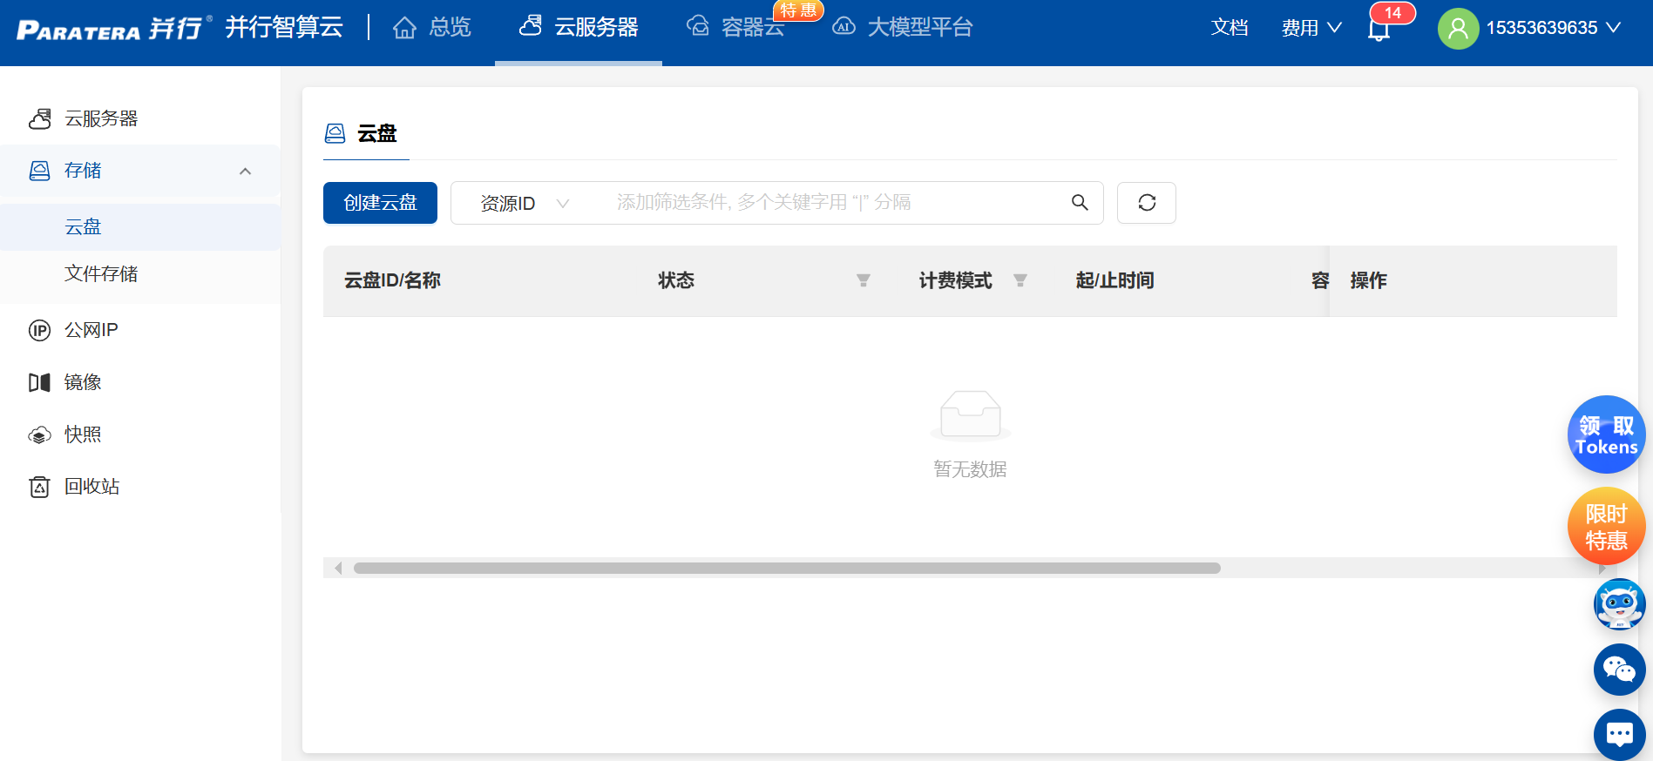
Task: Open the chat message bubble icon
Action: (x=1620, y=735)
